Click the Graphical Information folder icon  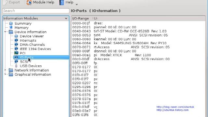pos(11,74)
